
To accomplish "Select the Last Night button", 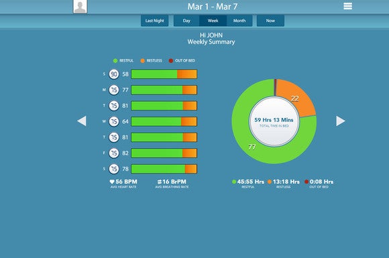I will [x=154, y=21].
